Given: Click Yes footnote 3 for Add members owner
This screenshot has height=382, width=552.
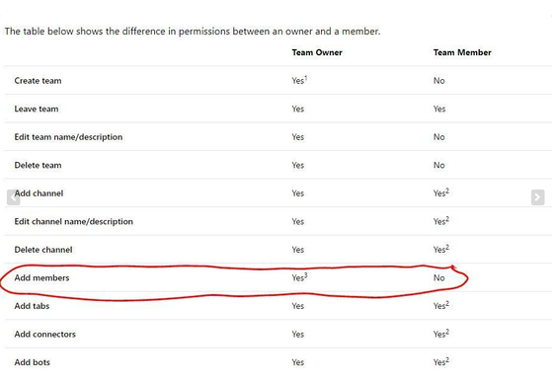Looking at the screenshot, I should click(x=299, y=277).
